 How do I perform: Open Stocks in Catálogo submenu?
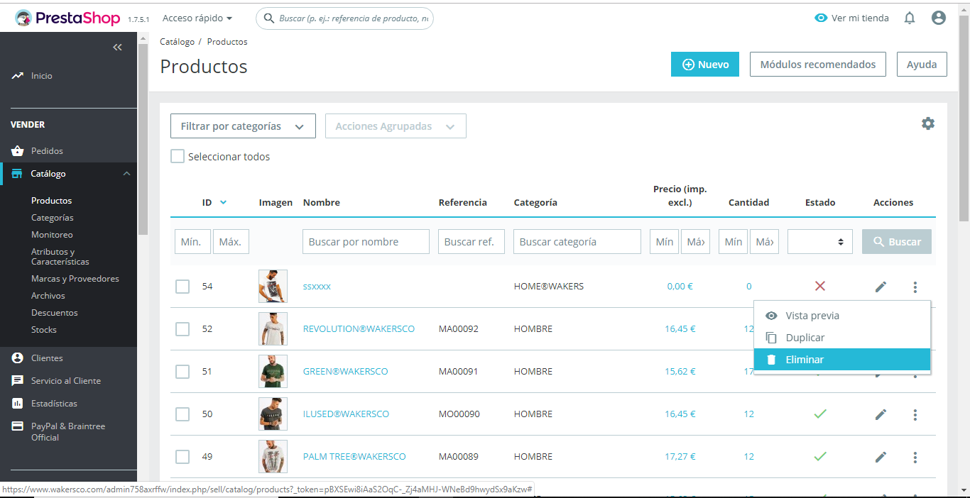click(44, 330)
